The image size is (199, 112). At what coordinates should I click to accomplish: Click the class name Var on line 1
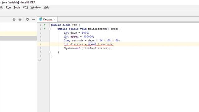click(x=74, y=25)
